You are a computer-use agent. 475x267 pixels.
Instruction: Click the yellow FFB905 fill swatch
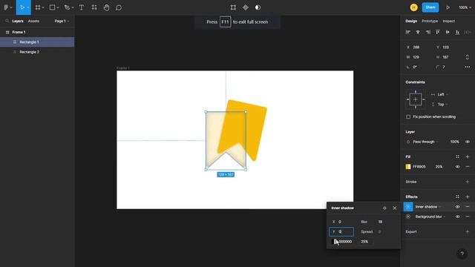408,167
